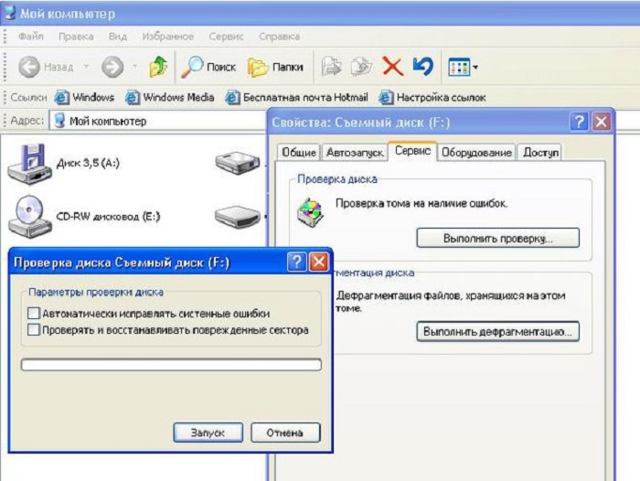This screenshot has height=481, width=640.
Task: Go up one folder level
Action: [158, 67]
